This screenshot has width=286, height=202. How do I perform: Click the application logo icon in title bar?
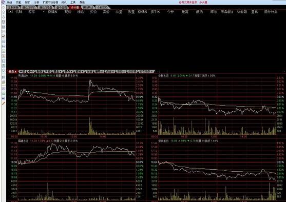[3, 2]
